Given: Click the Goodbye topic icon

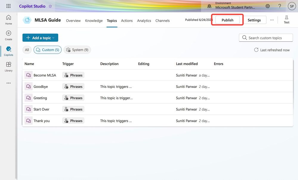Looking at the screenshot, I should click(29, 86).
